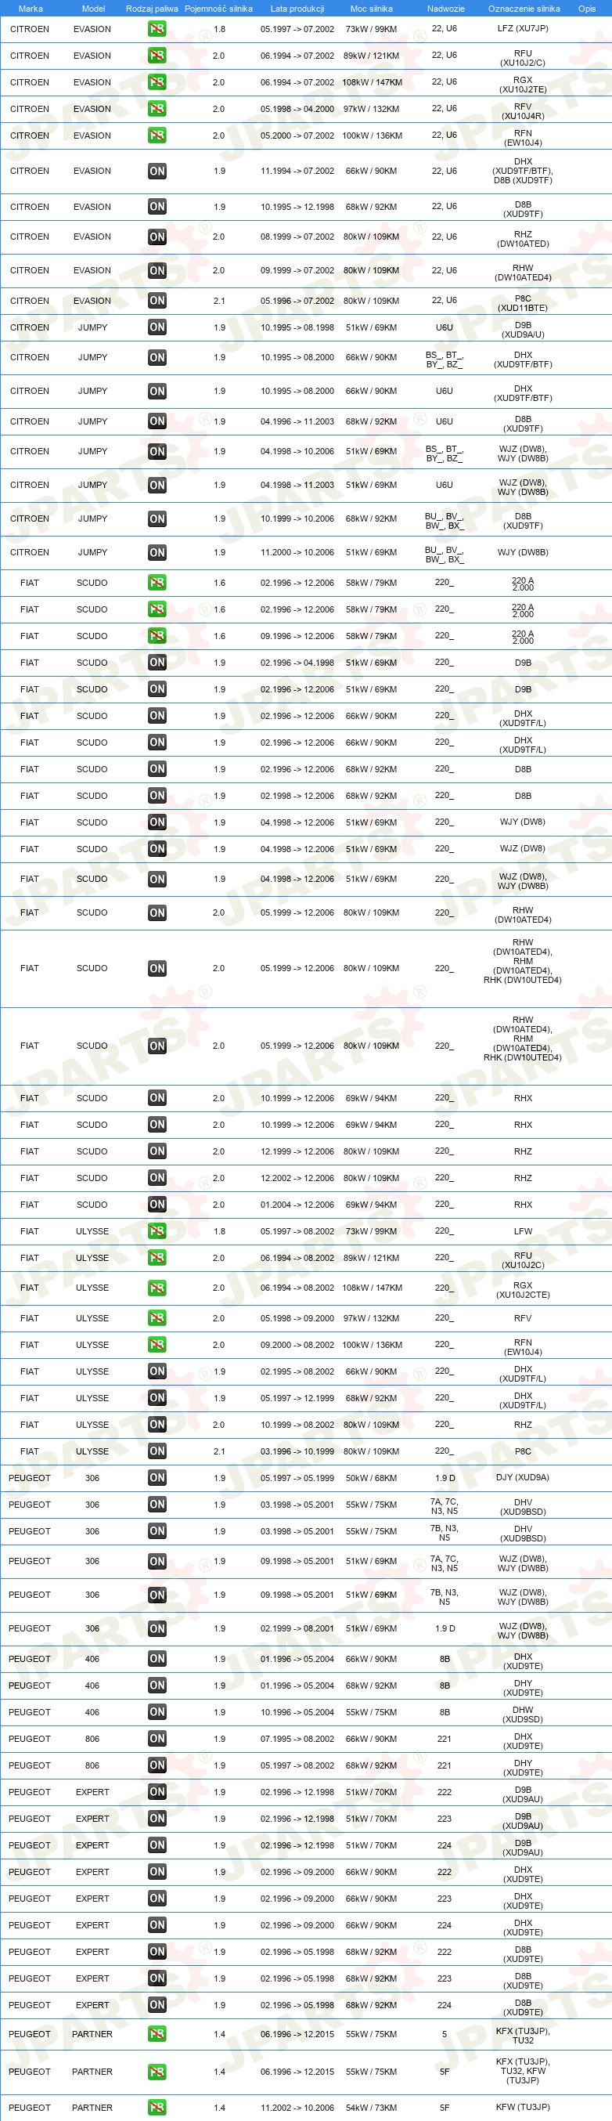
Task: Click the date range 10.1995 -> 08.1998
Action: coord(297,327)
